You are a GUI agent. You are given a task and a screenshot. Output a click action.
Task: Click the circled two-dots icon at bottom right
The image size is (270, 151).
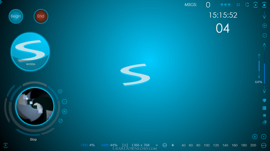pos(264,145)
